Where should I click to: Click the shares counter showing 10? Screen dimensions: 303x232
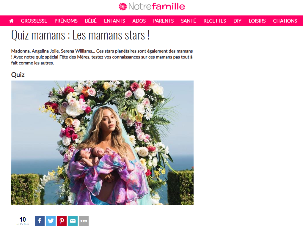[x=23, y=221]
